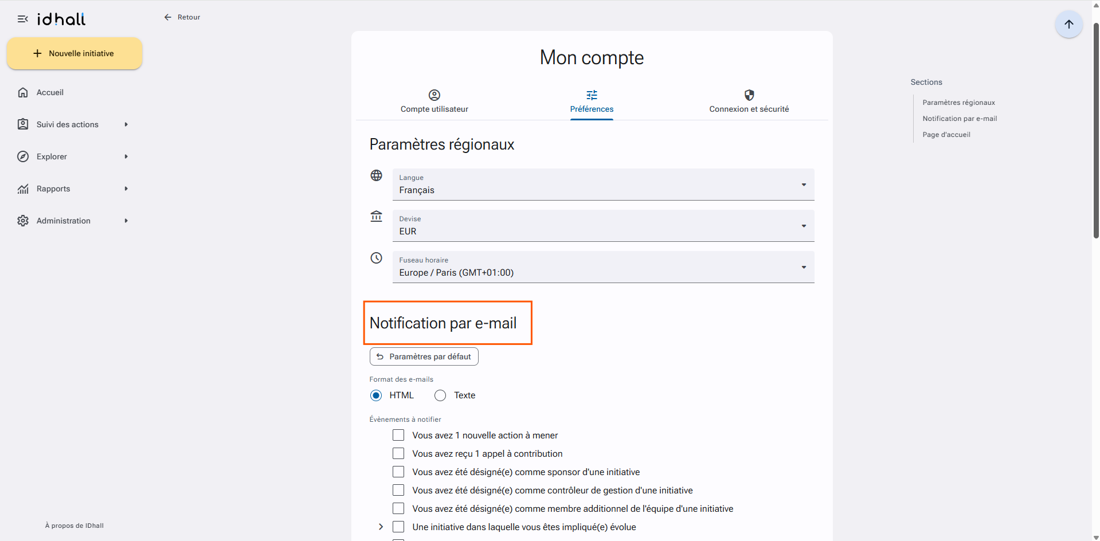Image resolution: width=1100 pixels, height=541 pixels.
Task: Open the Devise currency dropdown
Action: click(x=603, y=226)
